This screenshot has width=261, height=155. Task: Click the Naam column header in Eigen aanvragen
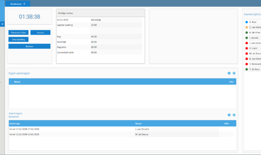[17, 82]
